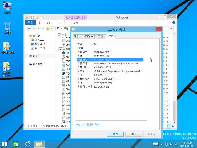Launch Internet Explorer from the taskbar
The width and height of the screenshot is (197, 148).
click(x=27, y=144)
